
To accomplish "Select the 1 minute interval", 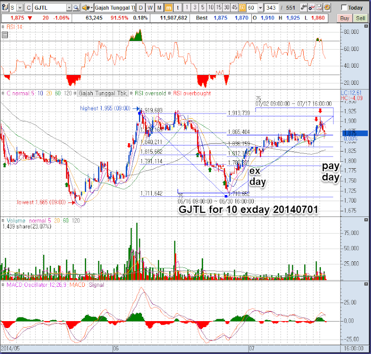I will pos(187,7).
